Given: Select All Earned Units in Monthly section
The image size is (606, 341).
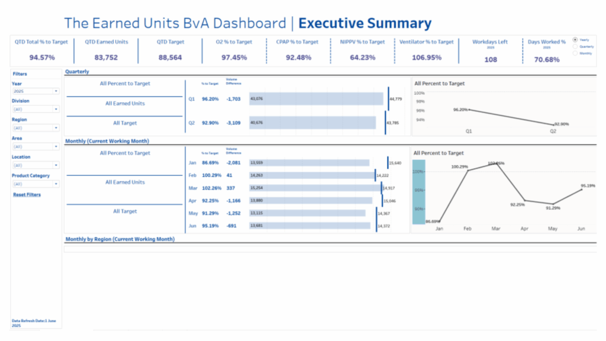Looking at the screenshot, I should tap(125, 182).
